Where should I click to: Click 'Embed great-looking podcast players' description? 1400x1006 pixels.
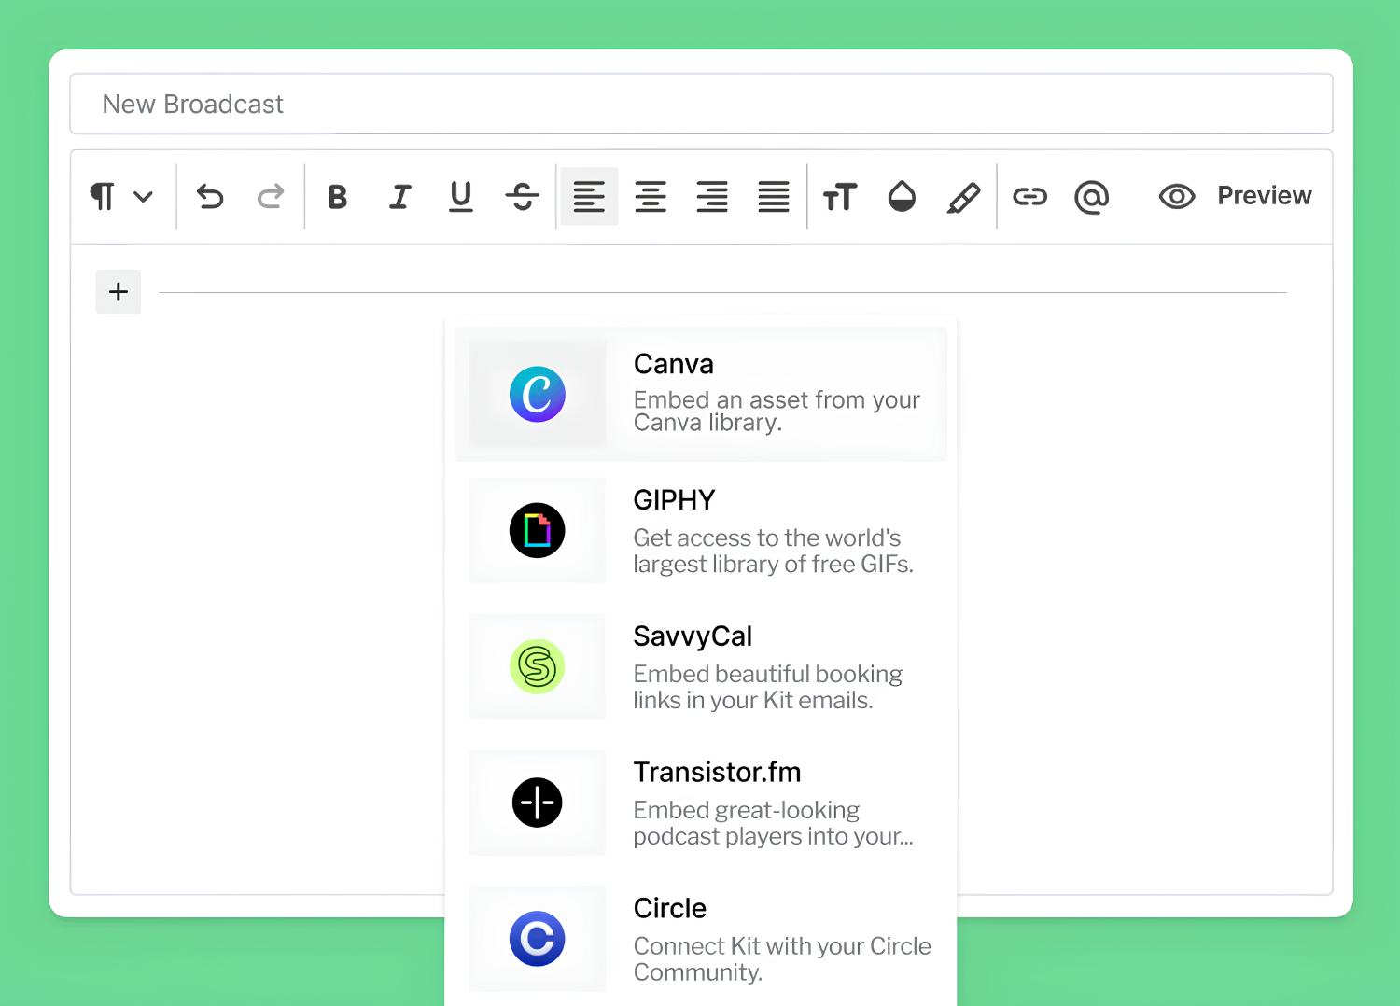[x=773, y=823]
